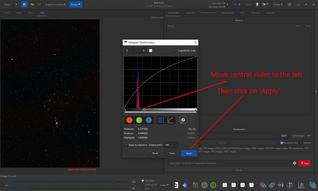Toggle red channel in Histogram Transformation

(x=129, y=120)
